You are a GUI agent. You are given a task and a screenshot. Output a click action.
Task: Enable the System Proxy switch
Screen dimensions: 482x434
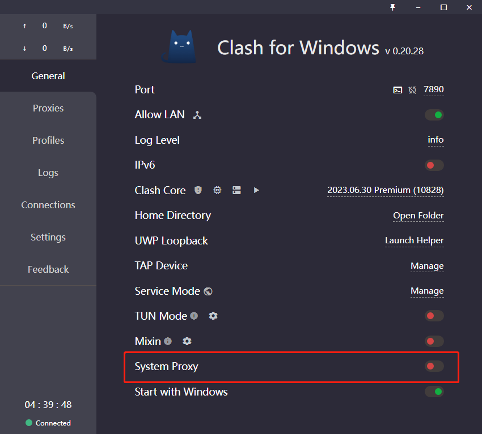[x=434, y=366]
